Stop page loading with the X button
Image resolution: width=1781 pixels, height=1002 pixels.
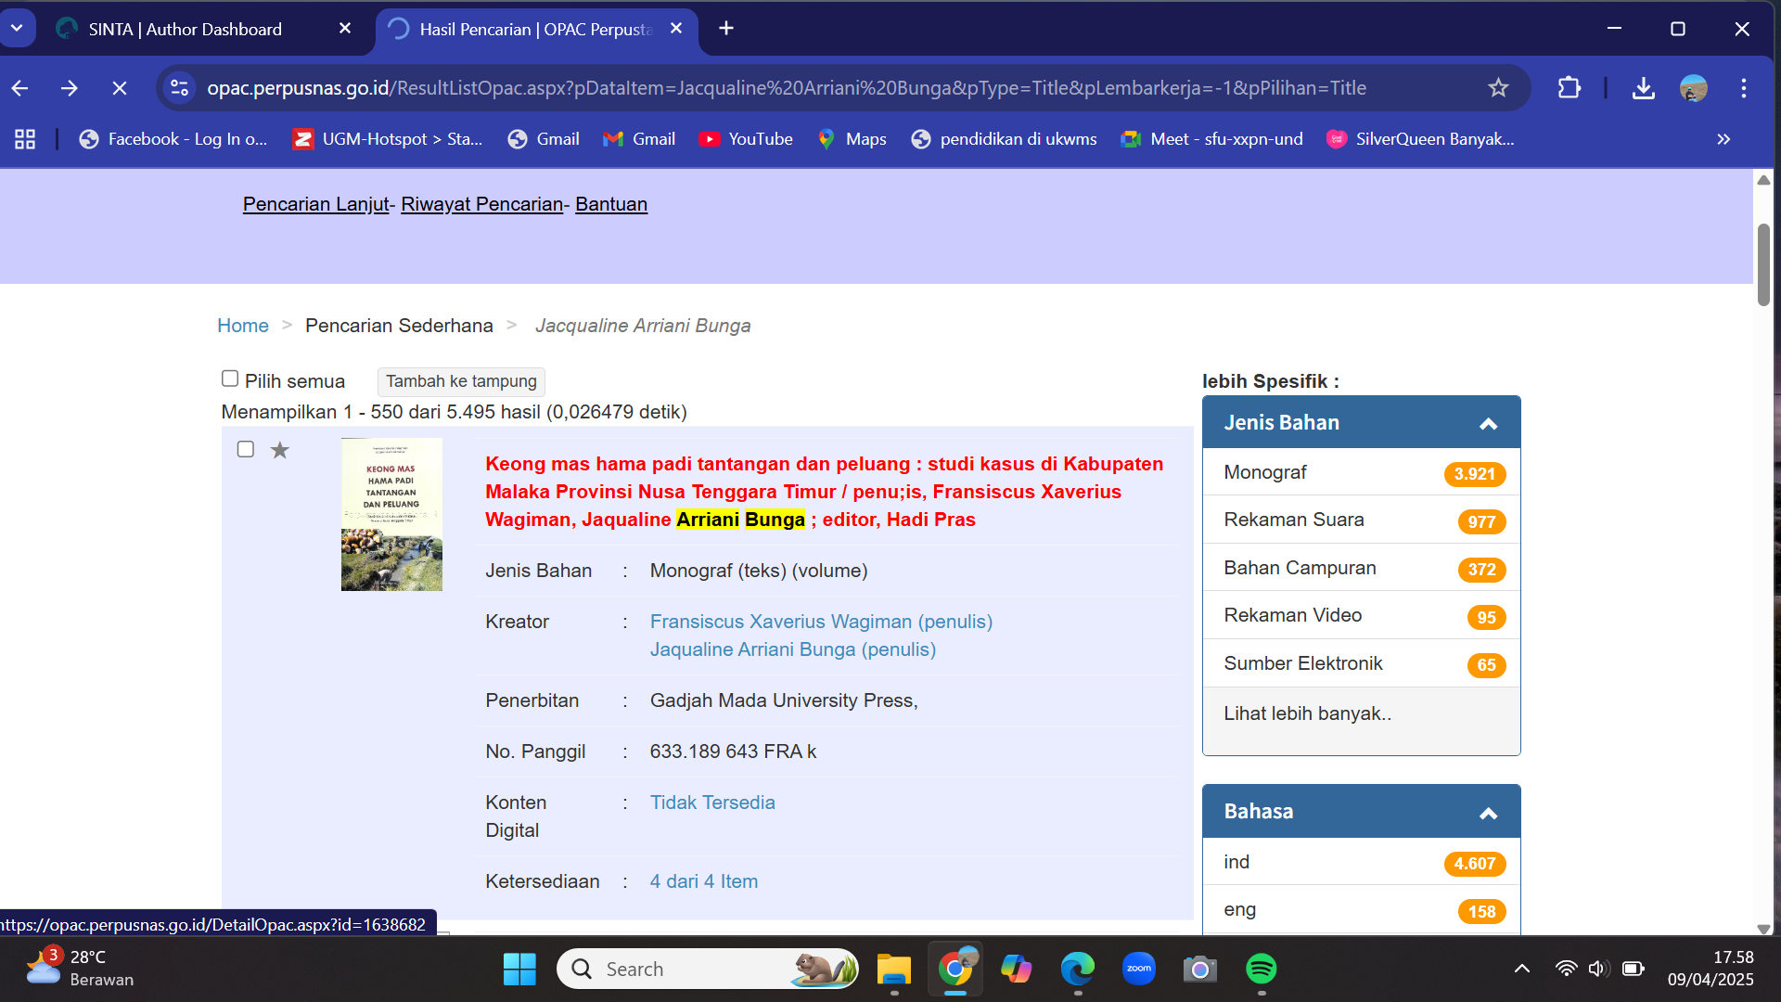coord(120,88)
